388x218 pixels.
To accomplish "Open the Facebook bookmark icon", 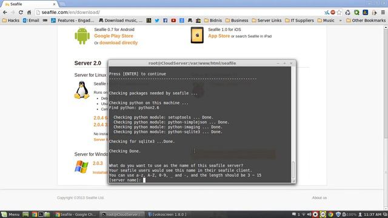I will pyautogui.click(x=165, y=21).
